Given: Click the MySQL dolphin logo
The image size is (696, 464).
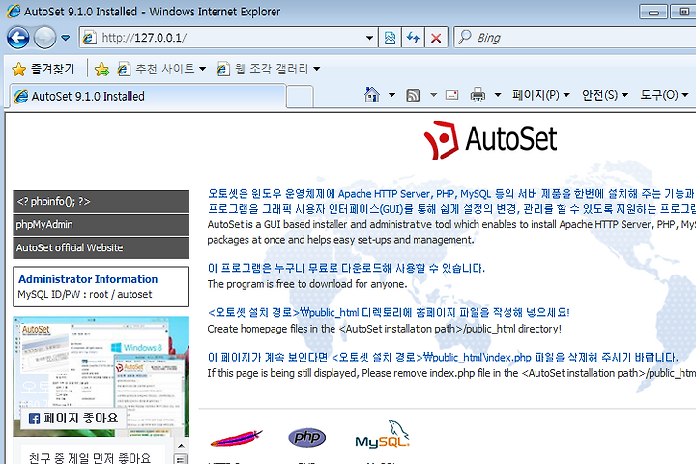Looking at the screenshot, I should tap(382, 434).
